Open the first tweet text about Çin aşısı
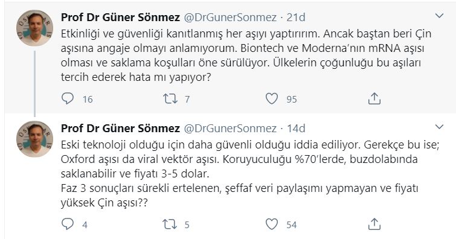The image size is (456, 239). [246, 56]
